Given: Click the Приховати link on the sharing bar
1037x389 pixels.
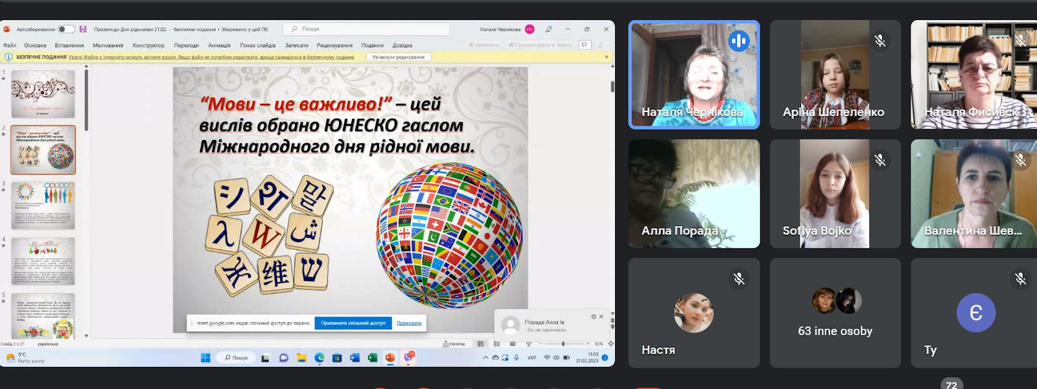Looking at the screenshot, I should click(x=409, y=323).
